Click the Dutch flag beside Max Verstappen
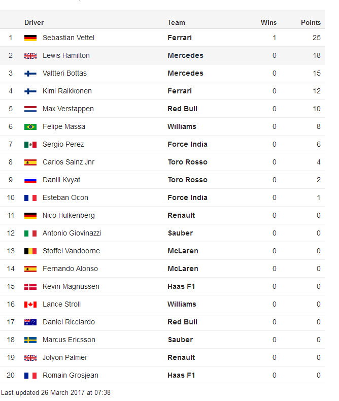Viewport: 339px width, 401px height. [x=30, y=109]
